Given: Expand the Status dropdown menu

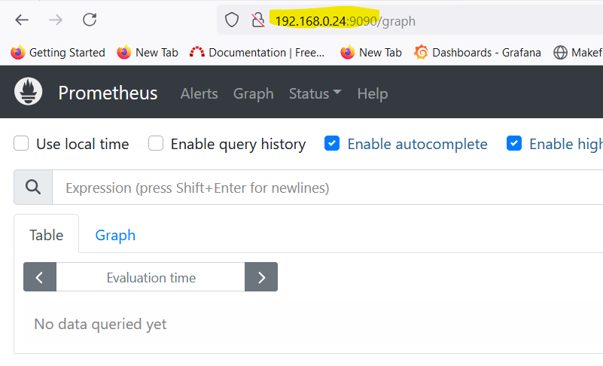Looking at the screenshot, I should (x=315, y=93).
